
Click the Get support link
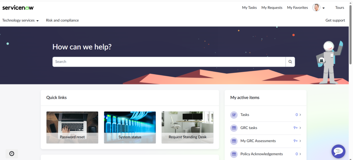point(335,20)
